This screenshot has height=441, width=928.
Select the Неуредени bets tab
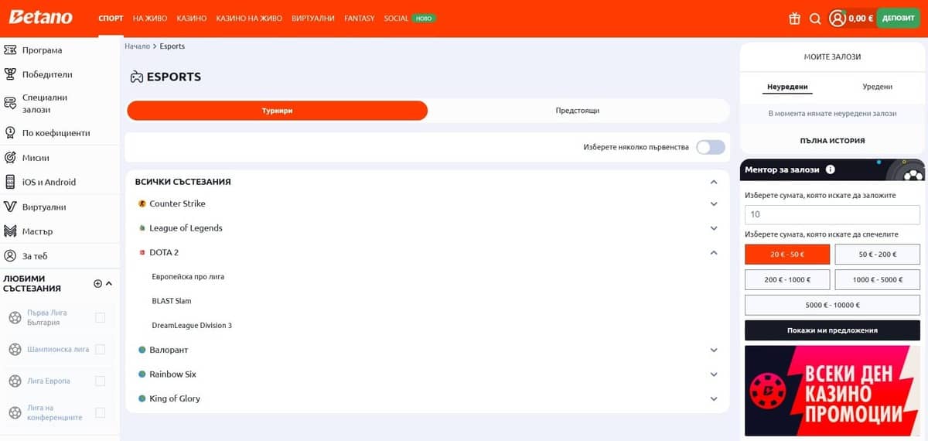tap(787, 87)
